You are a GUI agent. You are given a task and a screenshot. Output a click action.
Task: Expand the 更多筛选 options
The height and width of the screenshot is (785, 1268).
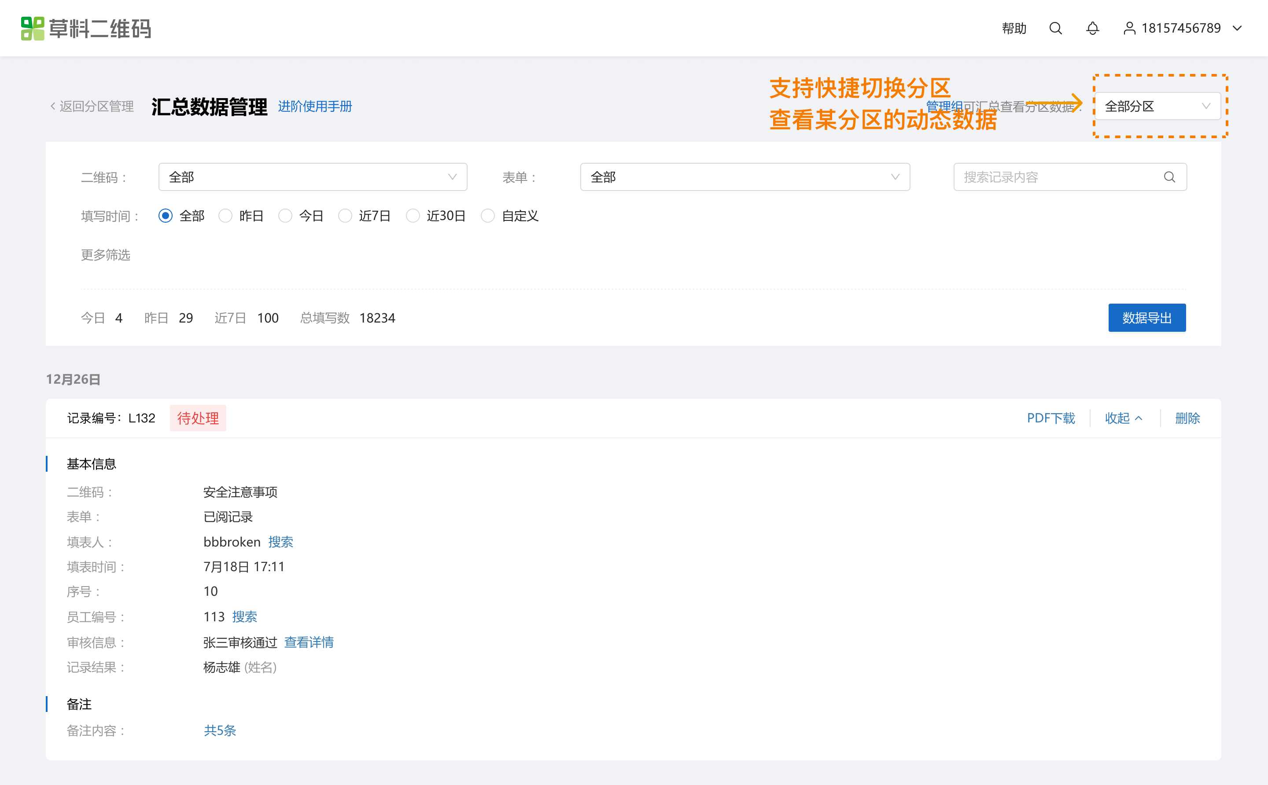pyautogui.click(x=106, y=255)
